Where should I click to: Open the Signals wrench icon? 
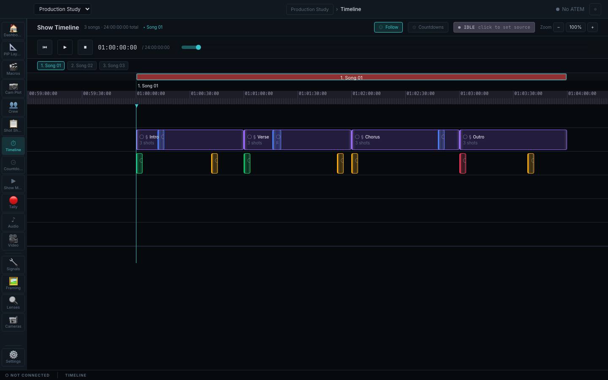point(13,265)
